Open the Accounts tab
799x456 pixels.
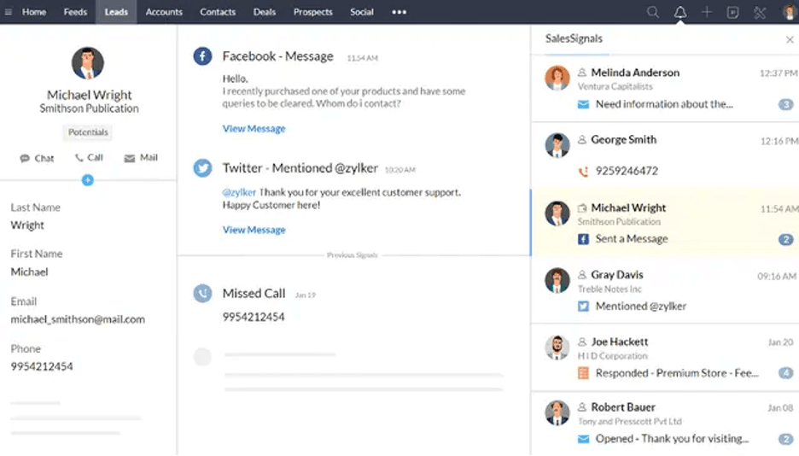tap(164, 12)
